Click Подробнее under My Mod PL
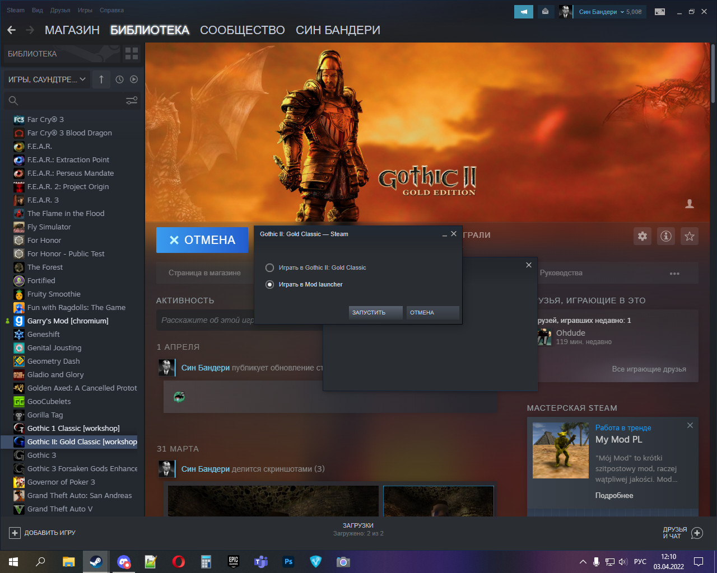Viewport: 717px width, 573px height. pyautogui.click(x=614, y=496)
